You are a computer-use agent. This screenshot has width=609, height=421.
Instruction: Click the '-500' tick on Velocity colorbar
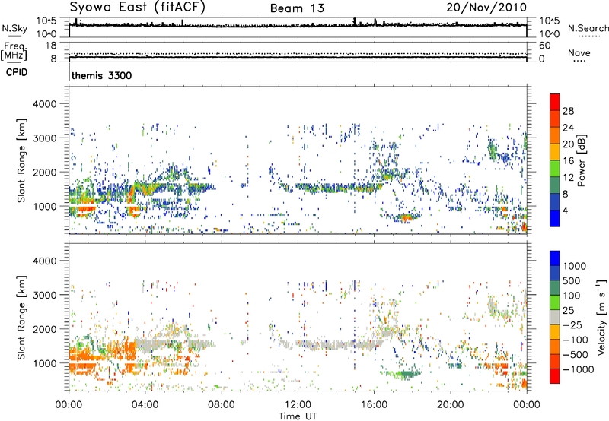coord(576,354)
